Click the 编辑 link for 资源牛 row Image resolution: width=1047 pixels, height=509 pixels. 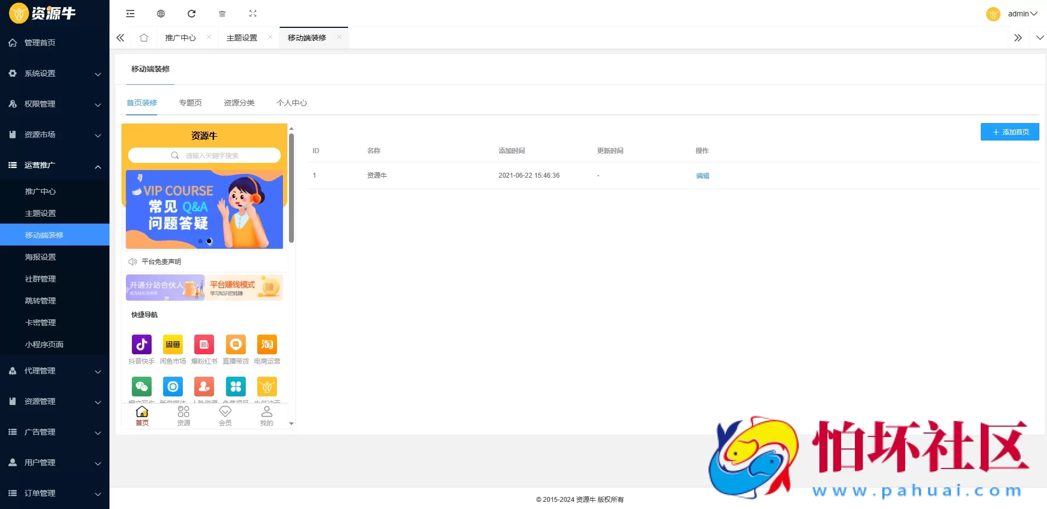702,175
